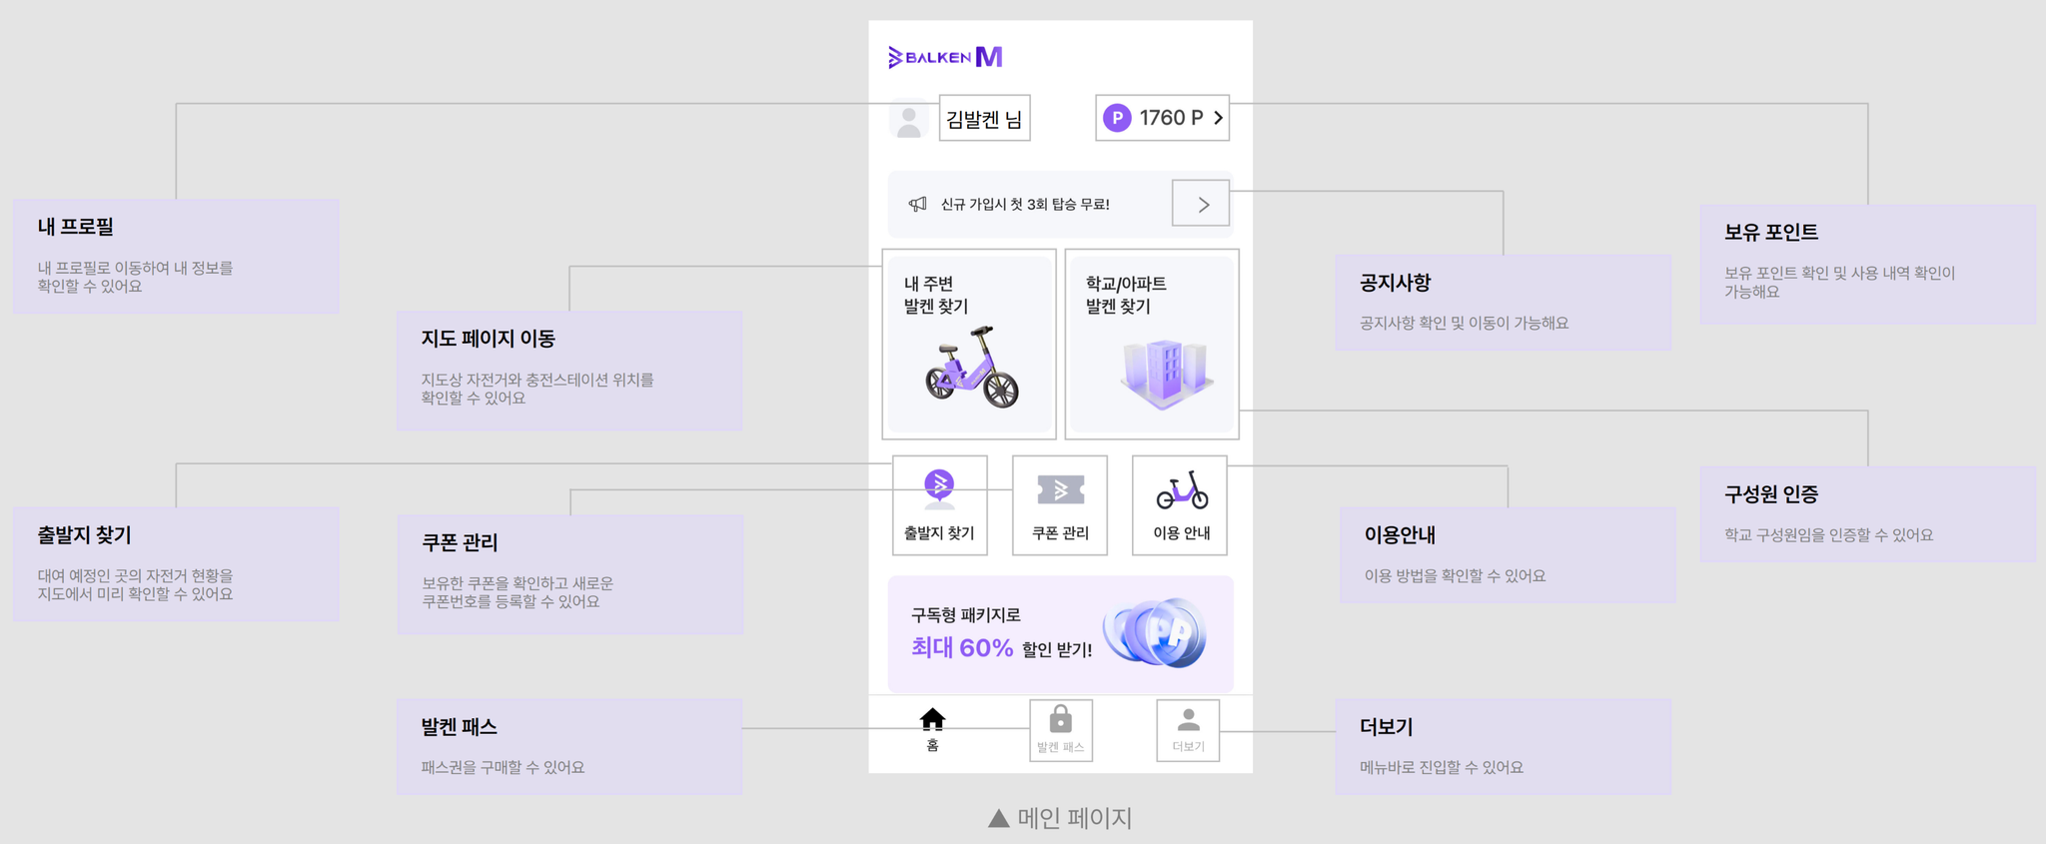
Task: Open the 내 주변 발켄 찾기 card title
Action: coord(936,295)
